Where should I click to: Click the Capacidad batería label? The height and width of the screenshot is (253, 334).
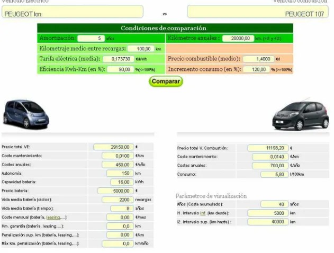pos(19,182)
